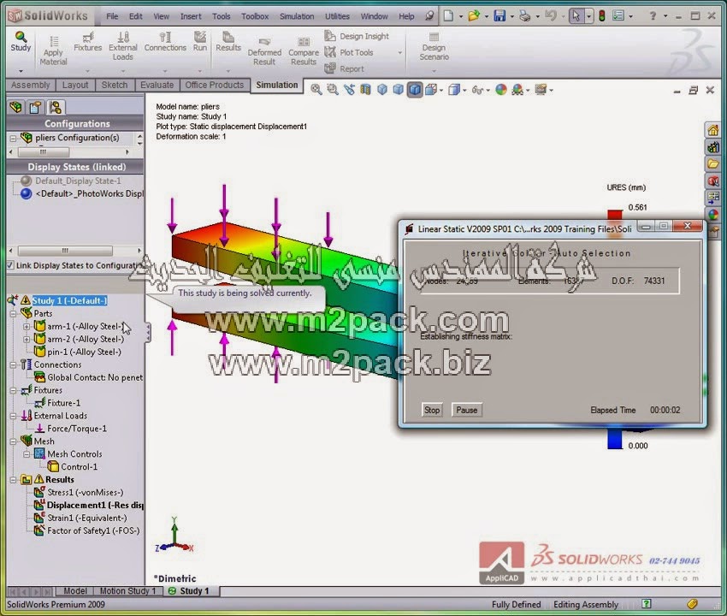Click the blue bottom of URES legend
Viewport: 727px width, 616px height.
(x=615, y=440)
